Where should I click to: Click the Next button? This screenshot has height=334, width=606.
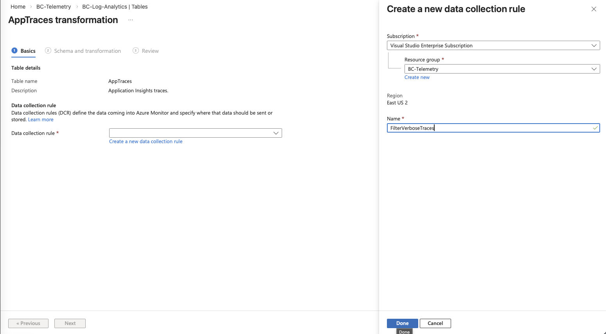pos(70,323)
